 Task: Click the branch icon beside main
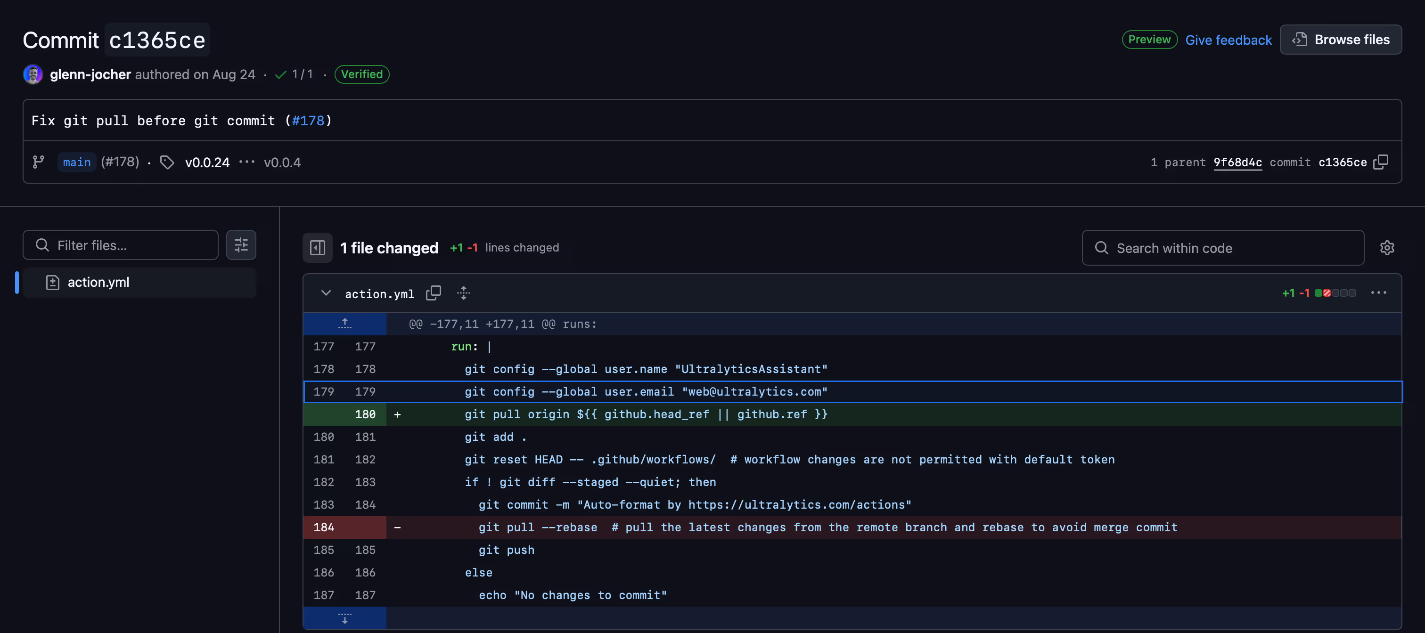pos(38,162)
